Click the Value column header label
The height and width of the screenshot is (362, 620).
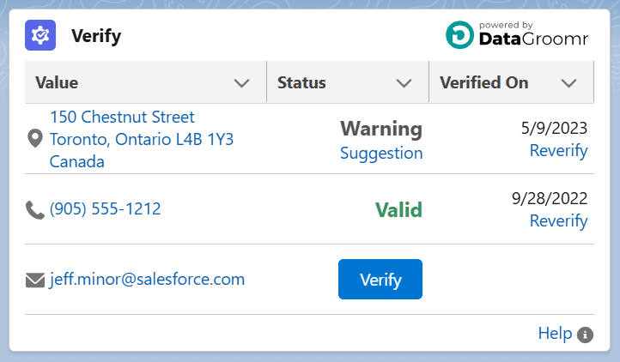[57, 83]
